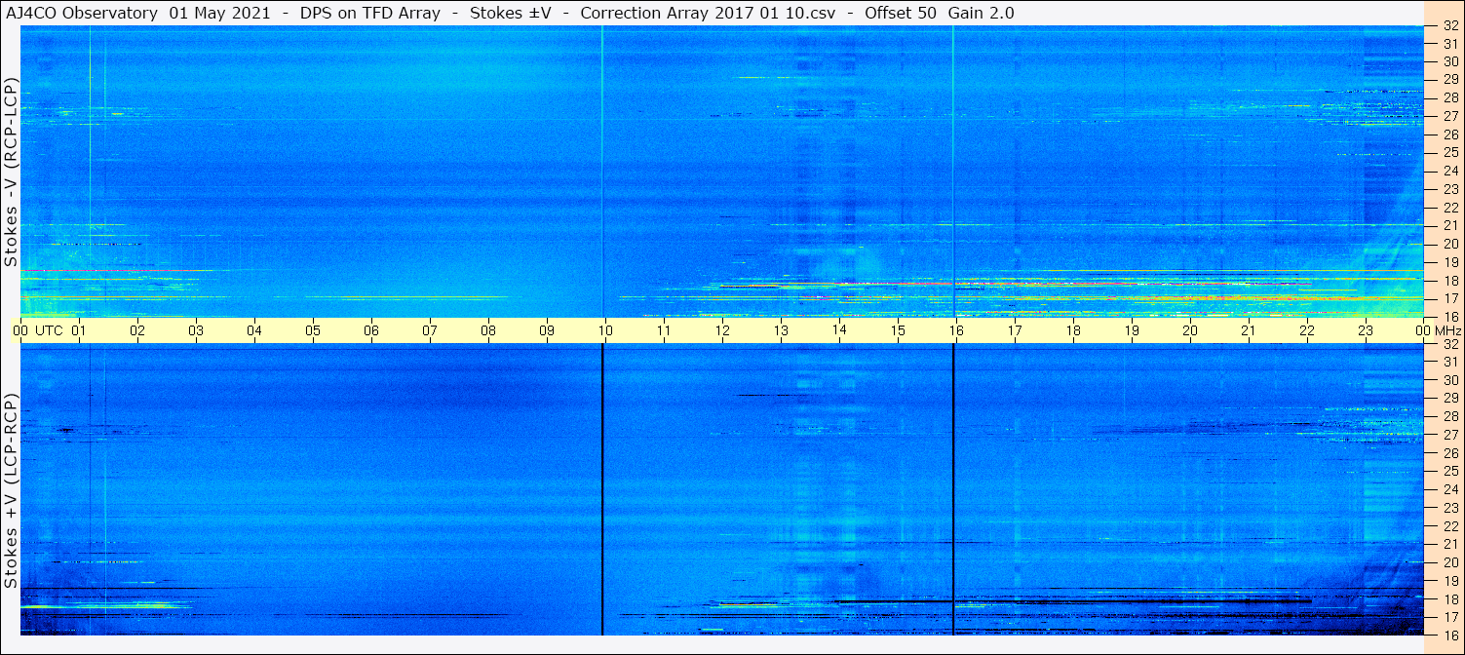Image resolution: width=1465 pixels, height=655 pixels.
Task: Click black vertical marker at 10 UTC, Stokes +V
Action: tap(602, 489)
